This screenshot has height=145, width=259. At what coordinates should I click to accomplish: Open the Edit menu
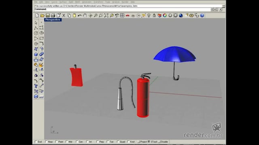(41, 2)
